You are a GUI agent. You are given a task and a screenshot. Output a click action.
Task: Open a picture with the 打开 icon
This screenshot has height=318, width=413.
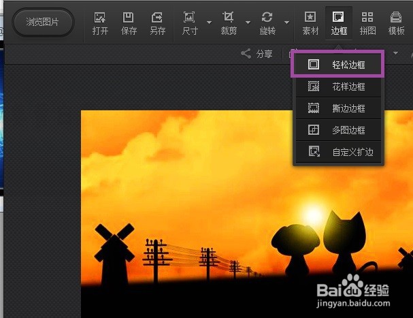[x=100, y=24]
